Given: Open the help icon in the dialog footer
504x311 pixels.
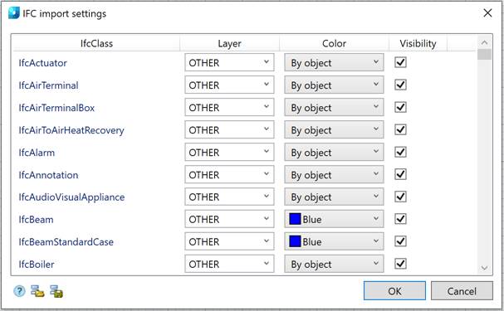Looking at the screenshot, I should (19, 291).
